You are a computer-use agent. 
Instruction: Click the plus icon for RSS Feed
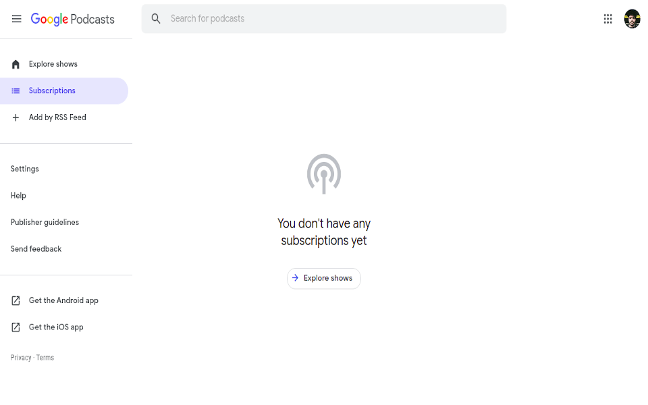point(16,117)
